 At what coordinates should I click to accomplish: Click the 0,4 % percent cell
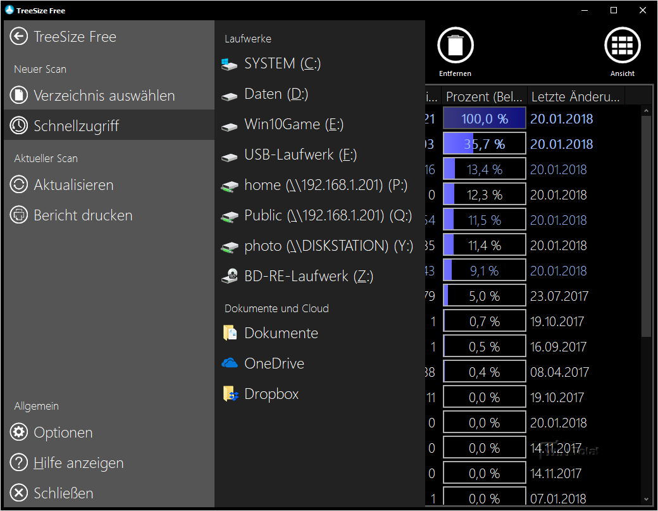(484, 372)
